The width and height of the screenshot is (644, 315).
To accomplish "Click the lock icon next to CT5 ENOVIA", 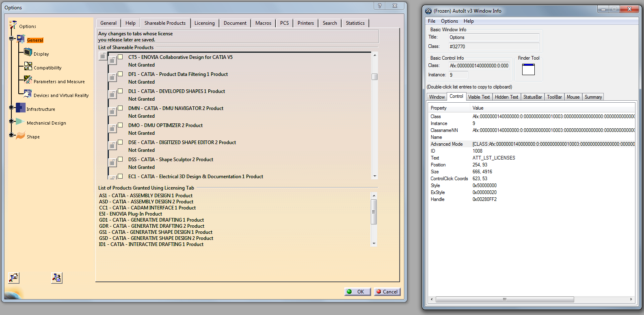I will click(112, 60).
